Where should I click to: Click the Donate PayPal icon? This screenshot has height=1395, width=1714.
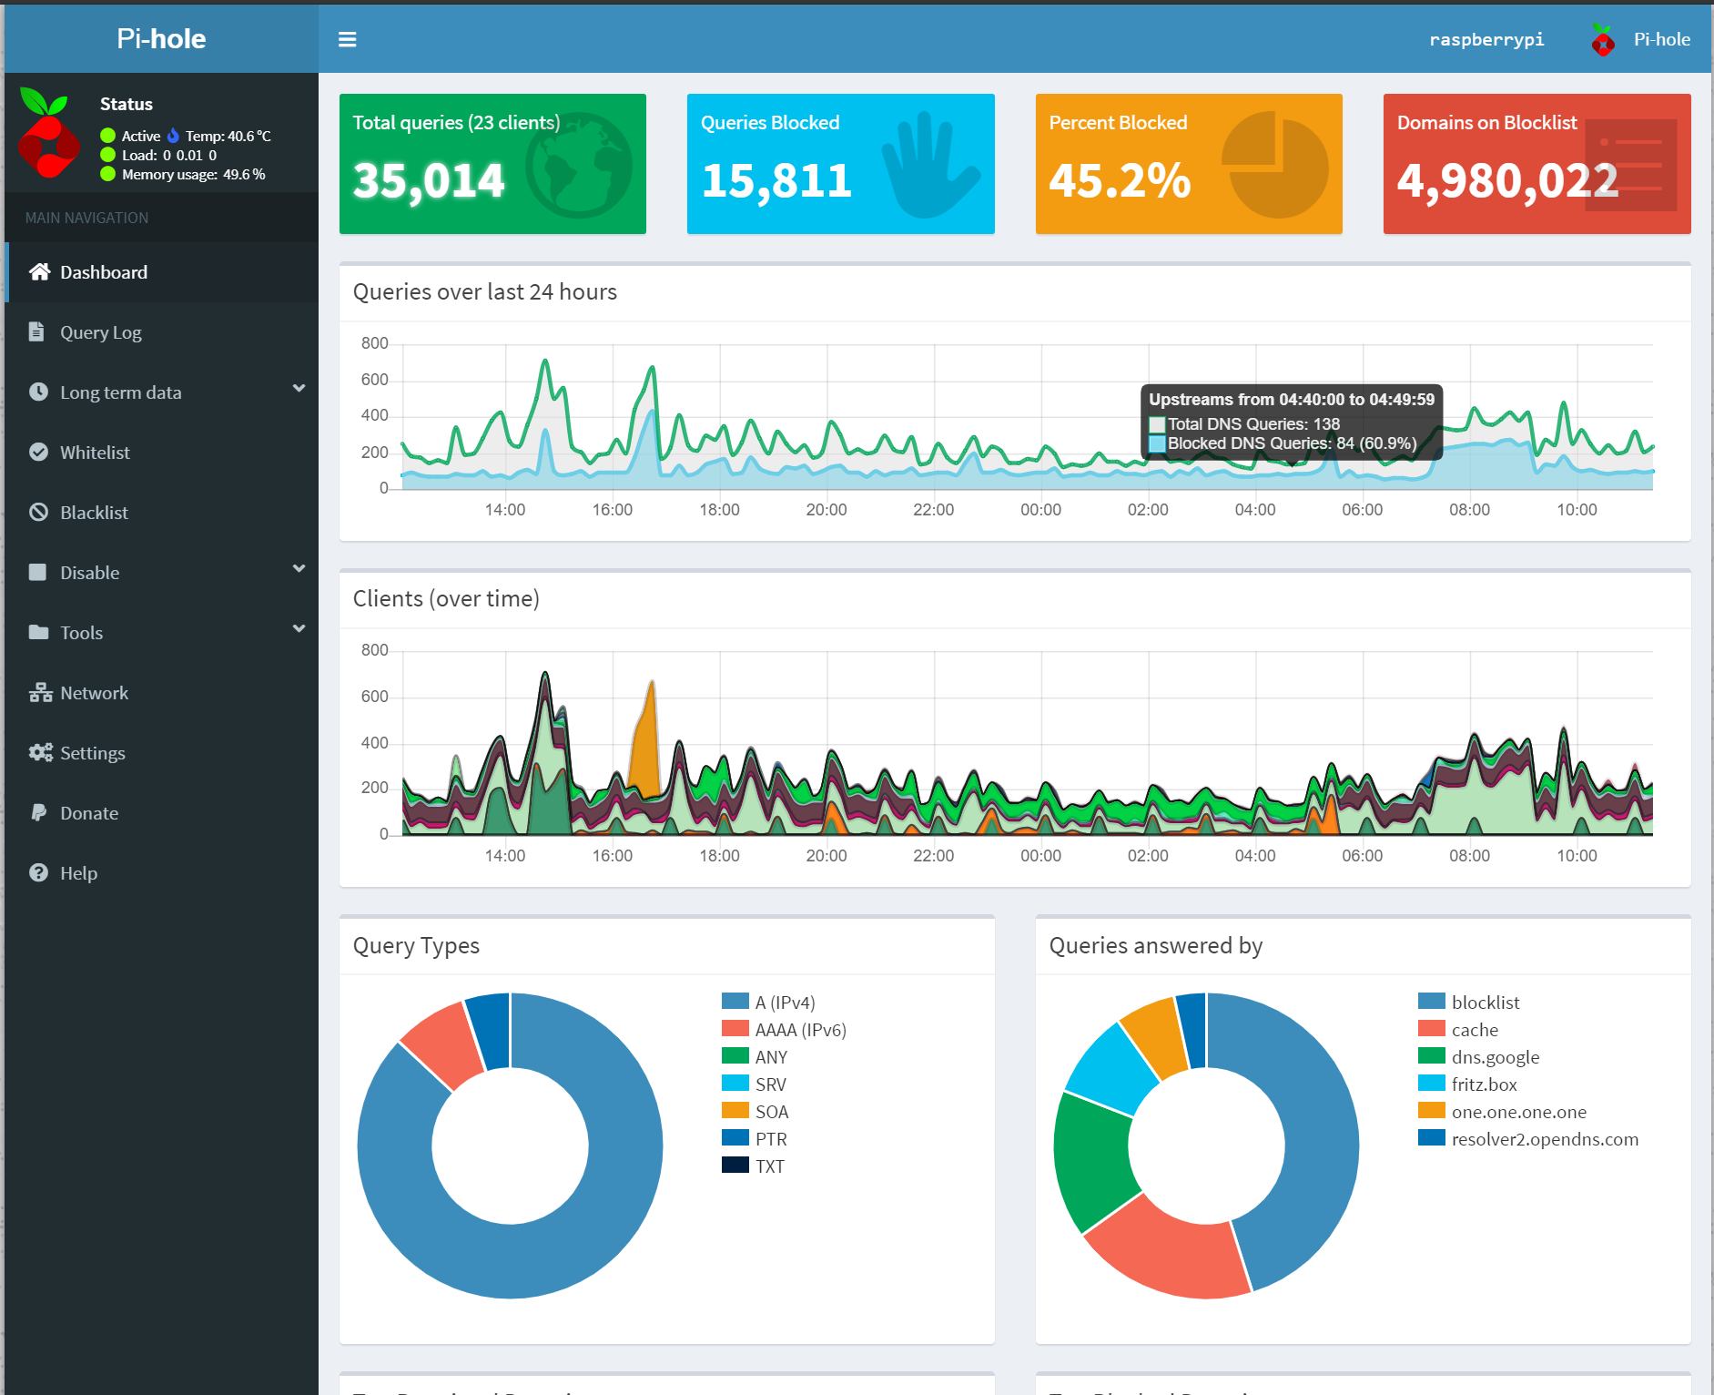coord(38,812)
